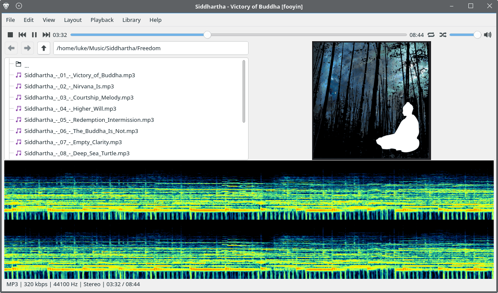Image resolution: width=498 pixels, height=293 pixels.
Task: Go forward in directory history
Action: pos(27,48)
